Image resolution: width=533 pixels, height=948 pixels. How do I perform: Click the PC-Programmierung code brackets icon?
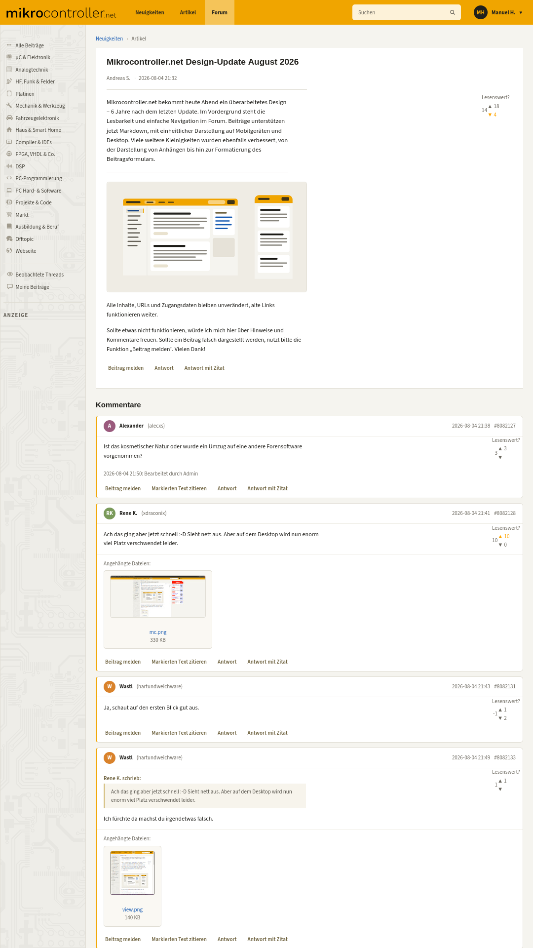9,178
